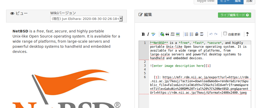Click line number 6 in the editor gutter
The height and width of the screenshot is (108, 256).
[145, 77]
